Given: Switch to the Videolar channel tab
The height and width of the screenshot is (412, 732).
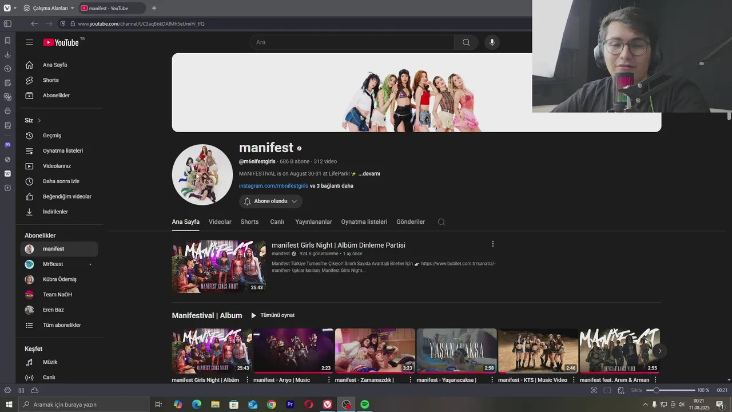Looking at the screenshot, I should point(220,222).
